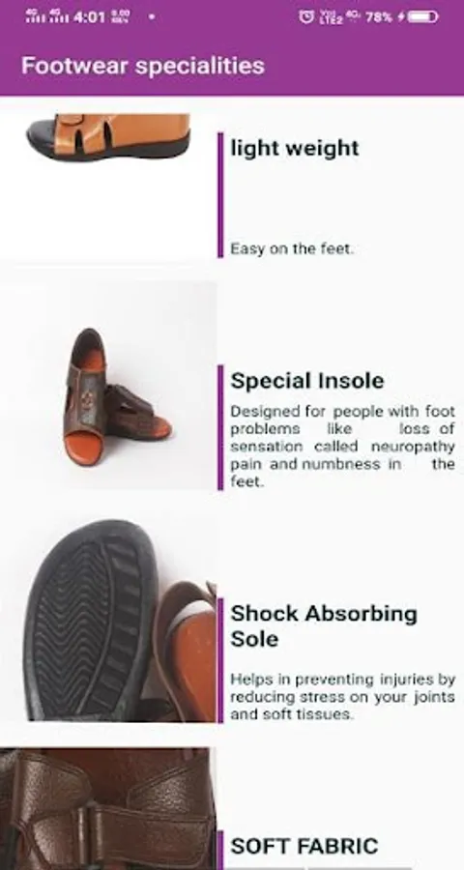Tap the 4:01 clock in status bar
The width and height of the screenshot is (464, 870).
tap(89, 17)
